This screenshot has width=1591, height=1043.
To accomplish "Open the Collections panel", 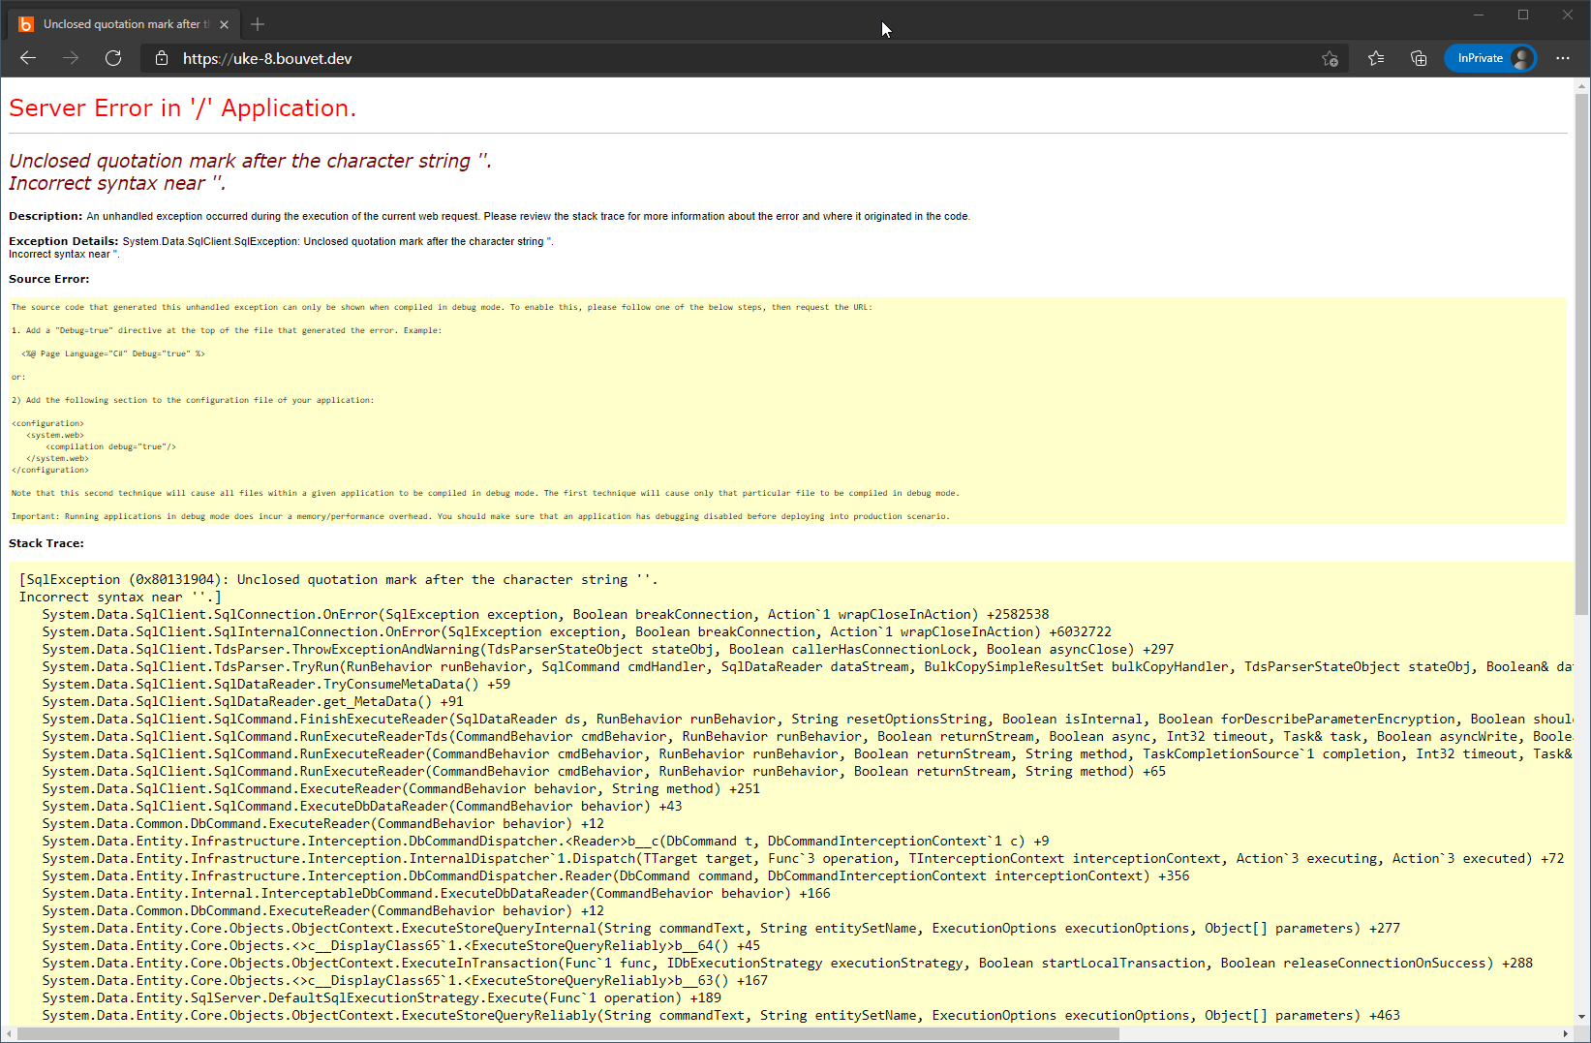I will click(x=1419, y=58).
